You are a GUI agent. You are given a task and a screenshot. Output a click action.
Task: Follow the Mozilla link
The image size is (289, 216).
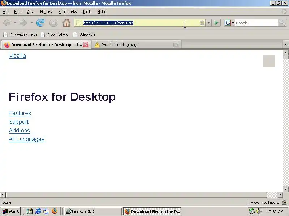tap(17, 56)
